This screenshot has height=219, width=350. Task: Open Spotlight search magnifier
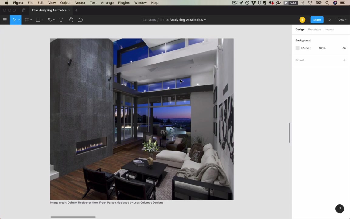327,3
